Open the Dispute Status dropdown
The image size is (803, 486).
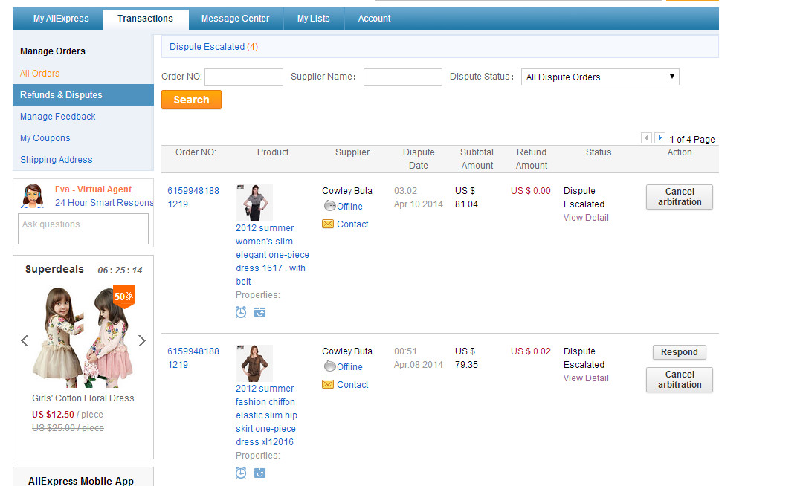click(600, 77)
